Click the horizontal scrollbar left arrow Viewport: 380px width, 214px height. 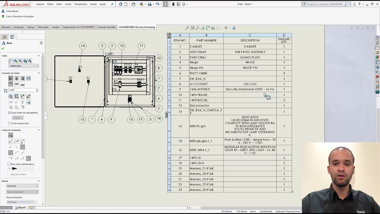(x=190, y=208)
